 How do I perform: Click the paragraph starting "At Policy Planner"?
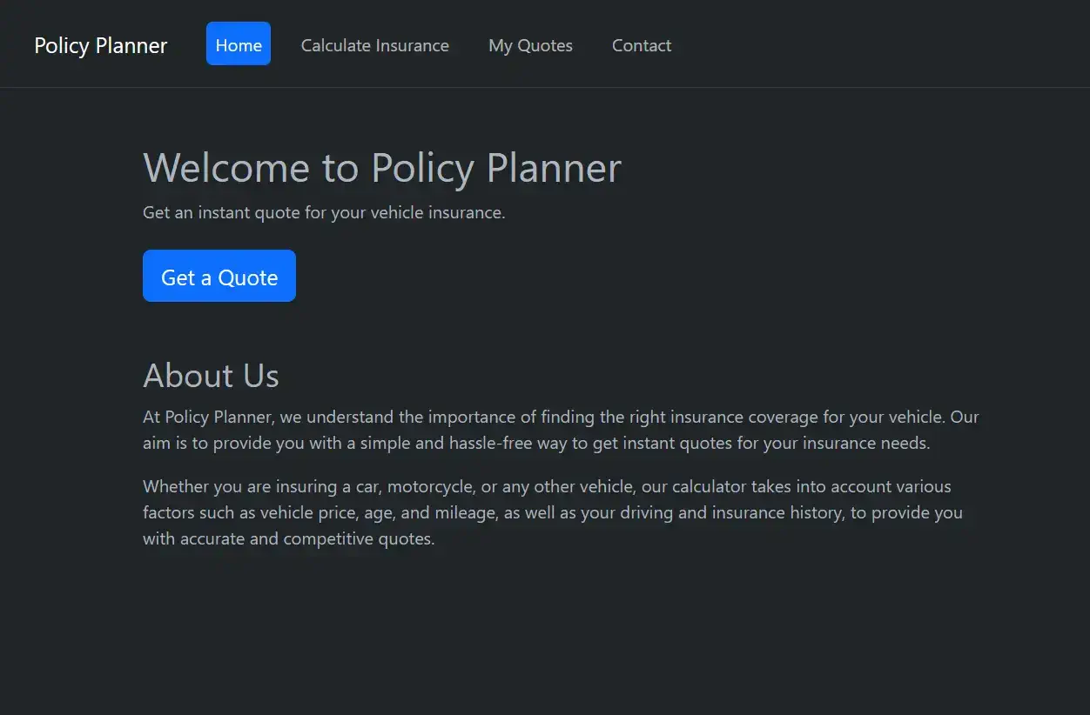(561, 430)
